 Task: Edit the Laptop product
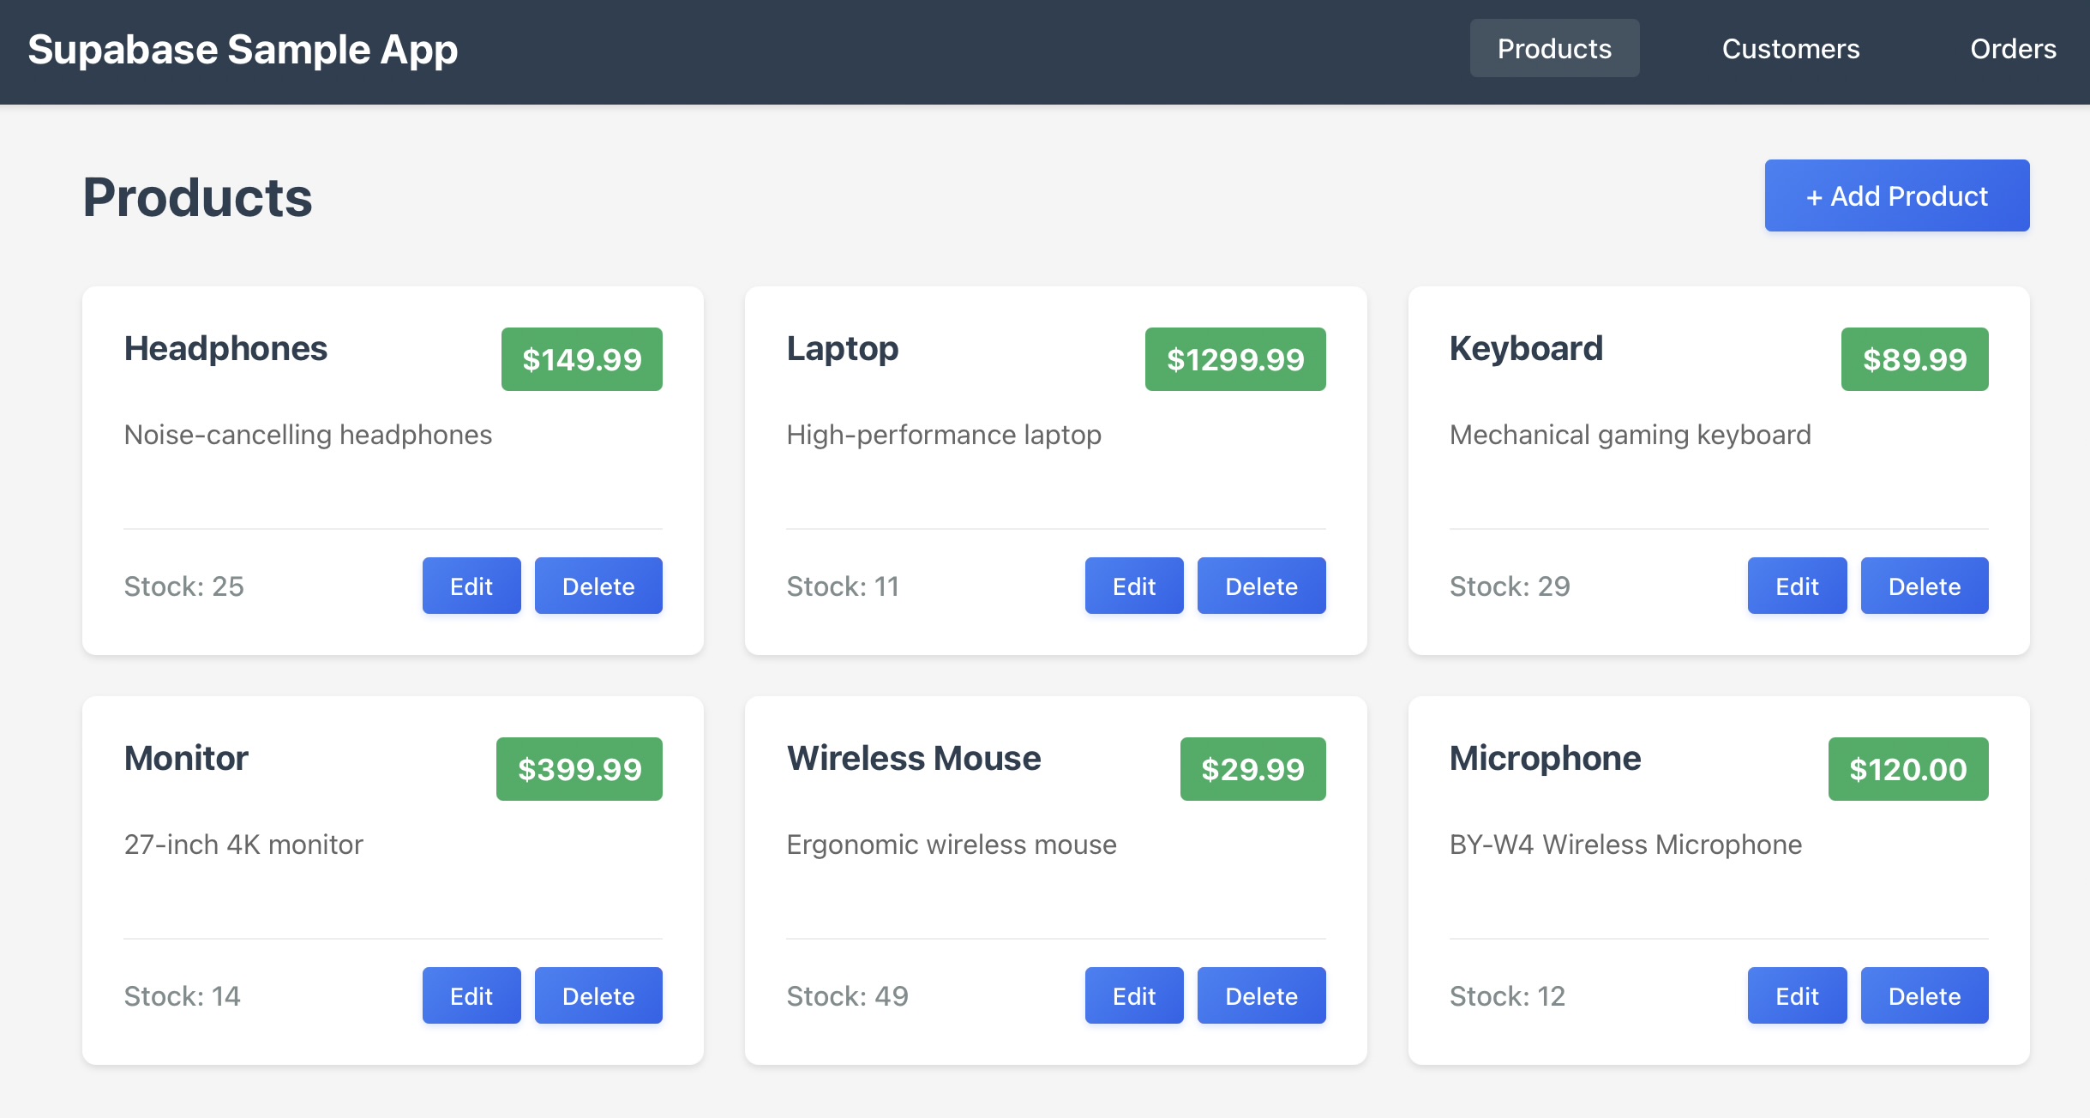point(1133,586)
